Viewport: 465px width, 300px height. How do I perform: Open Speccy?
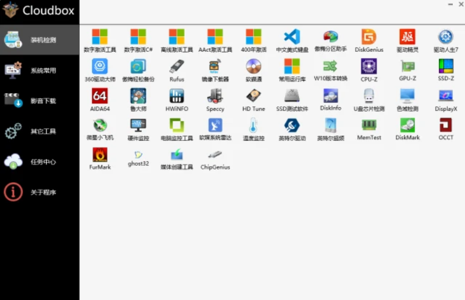click(215, 100)
